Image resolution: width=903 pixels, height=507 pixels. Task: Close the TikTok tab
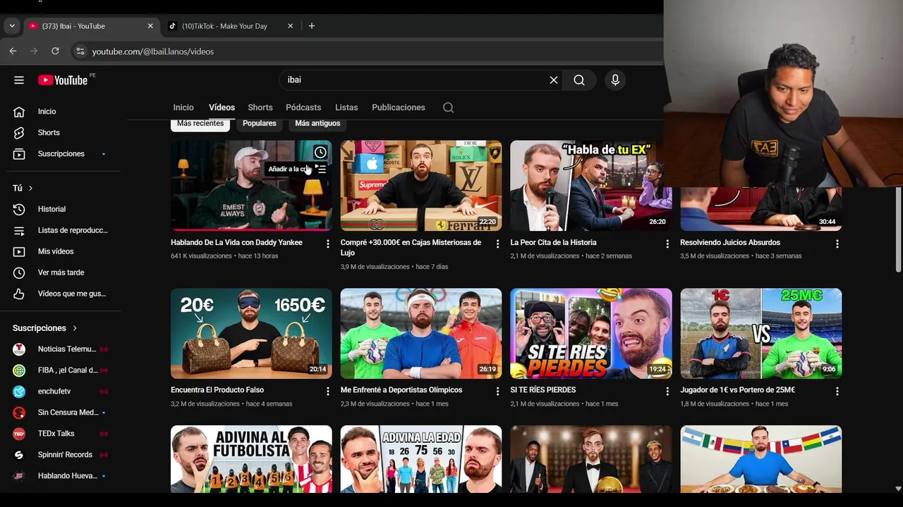(290, 26)
